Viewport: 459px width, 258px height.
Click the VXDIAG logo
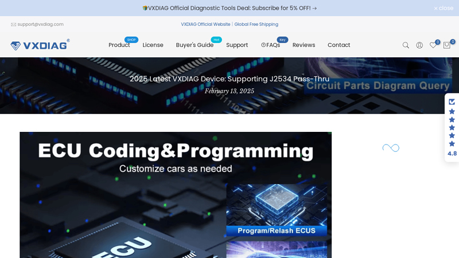click(40, 45)
